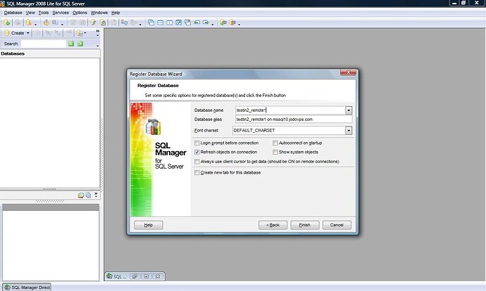486x291 pixels.
Task: Enable Login prompt before connection
Action: point(197,143)
